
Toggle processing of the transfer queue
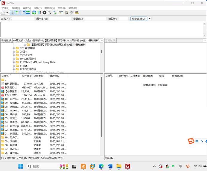[39, 13]
